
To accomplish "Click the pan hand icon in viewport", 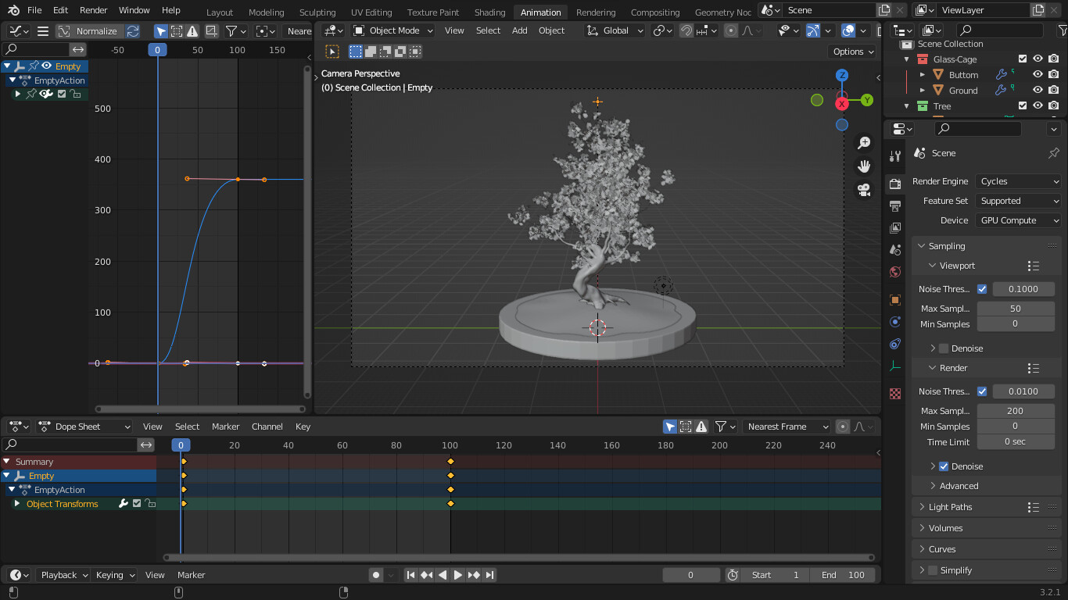I will point(864,166).
